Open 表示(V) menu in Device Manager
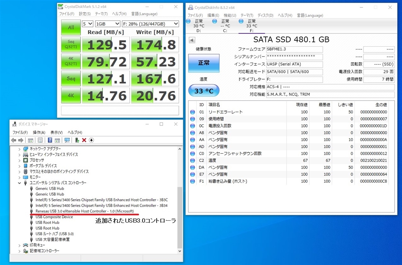The image size is (402, 265). point(57,132)
